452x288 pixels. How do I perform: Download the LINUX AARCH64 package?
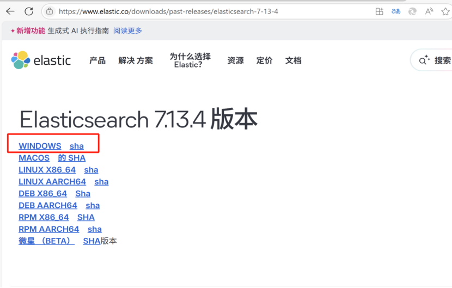(x=52, y=182)
